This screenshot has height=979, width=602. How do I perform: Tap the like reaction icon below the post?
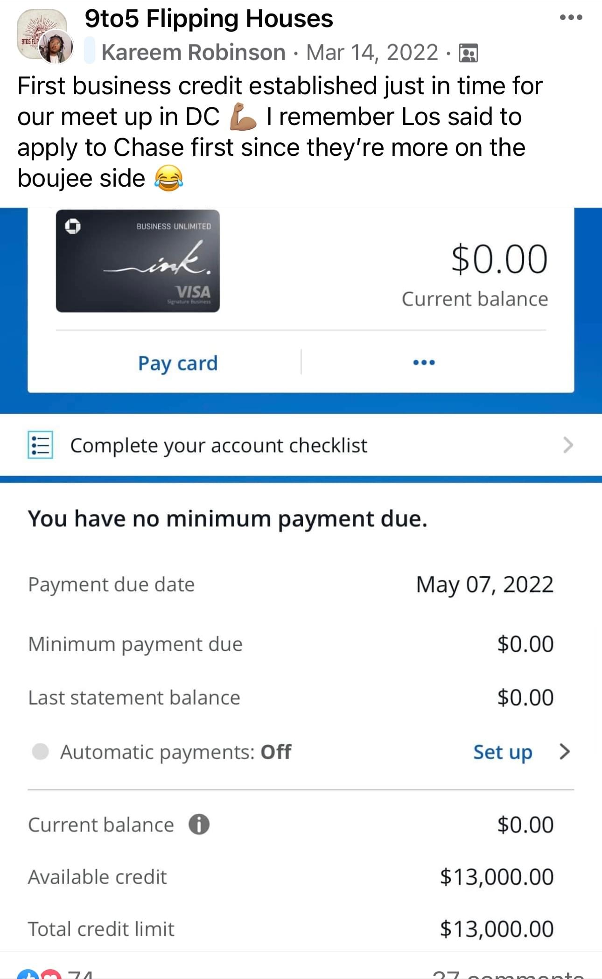click(27, 975)
